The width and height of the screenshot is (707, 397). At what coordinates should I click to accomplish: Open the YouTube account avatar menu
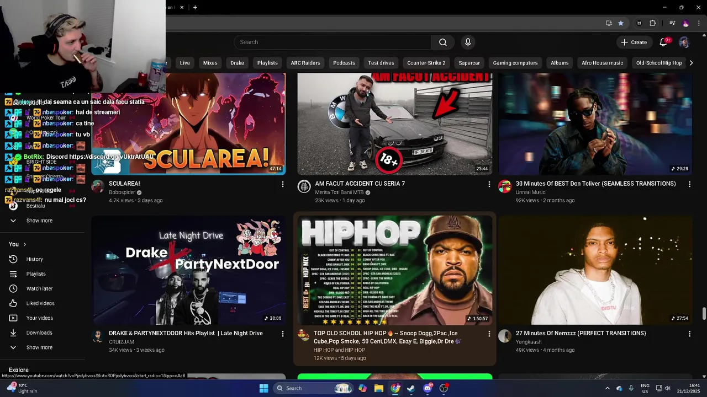pyautogui.click(x=684, y=42)
